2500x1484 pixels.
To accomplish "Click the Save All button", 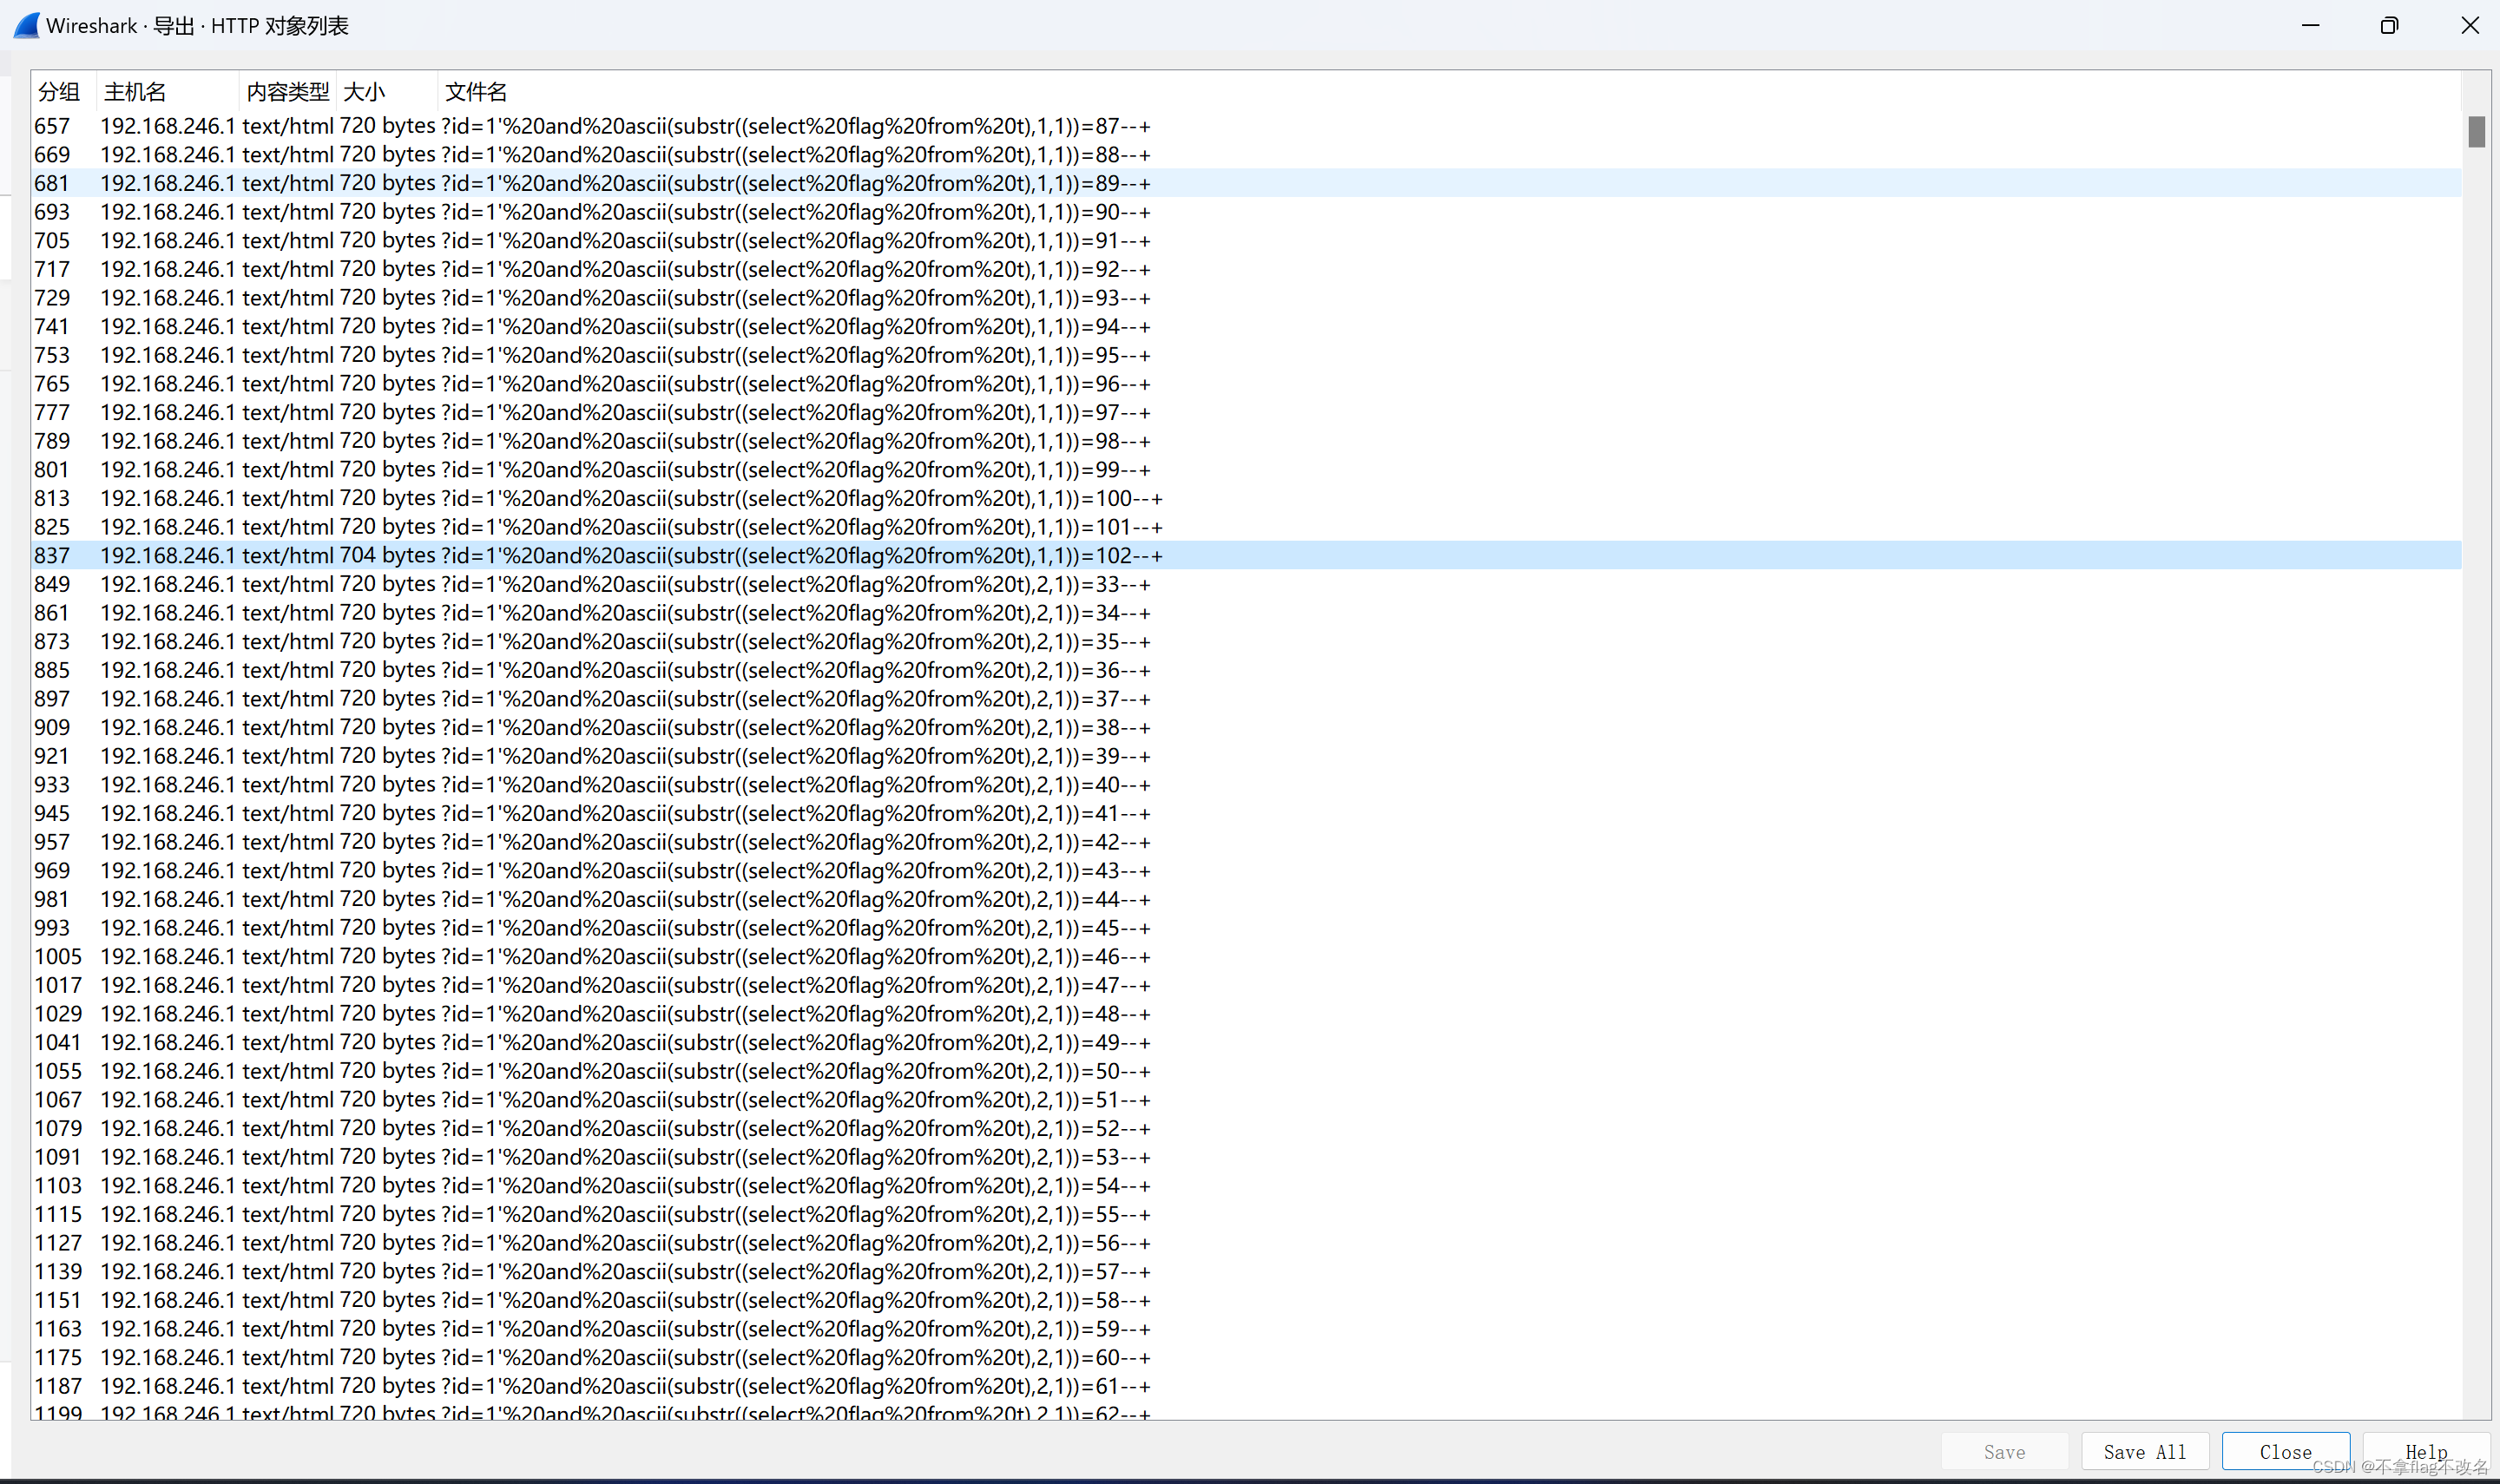I will [x=2144, y=1451].
